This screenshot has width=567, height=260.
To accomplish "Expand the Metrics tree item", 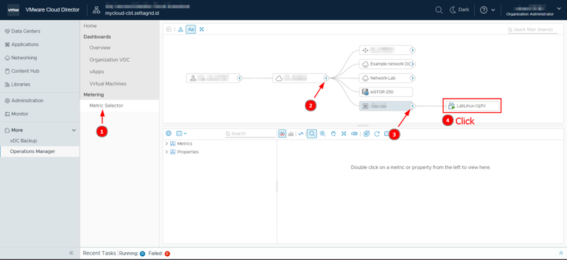I will [166, 144].
